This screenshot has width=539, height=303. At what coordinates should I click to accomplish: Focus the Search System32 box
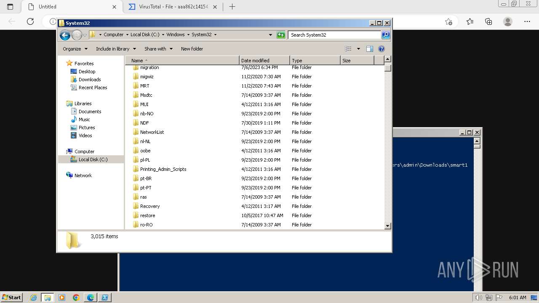pyautogui.click(x=335, y=35)
